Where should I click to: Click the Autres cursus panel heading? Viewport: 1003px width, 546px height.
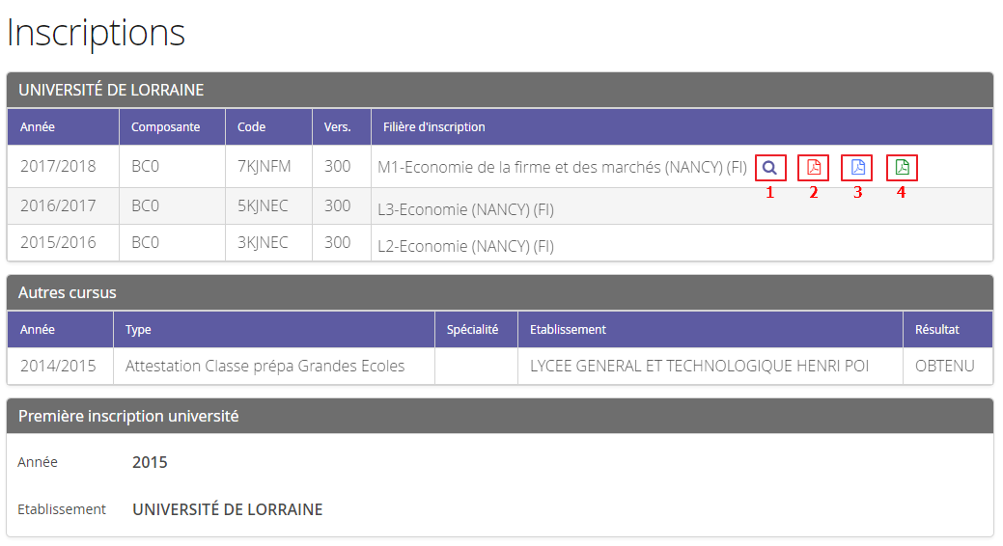click(68, 292)
